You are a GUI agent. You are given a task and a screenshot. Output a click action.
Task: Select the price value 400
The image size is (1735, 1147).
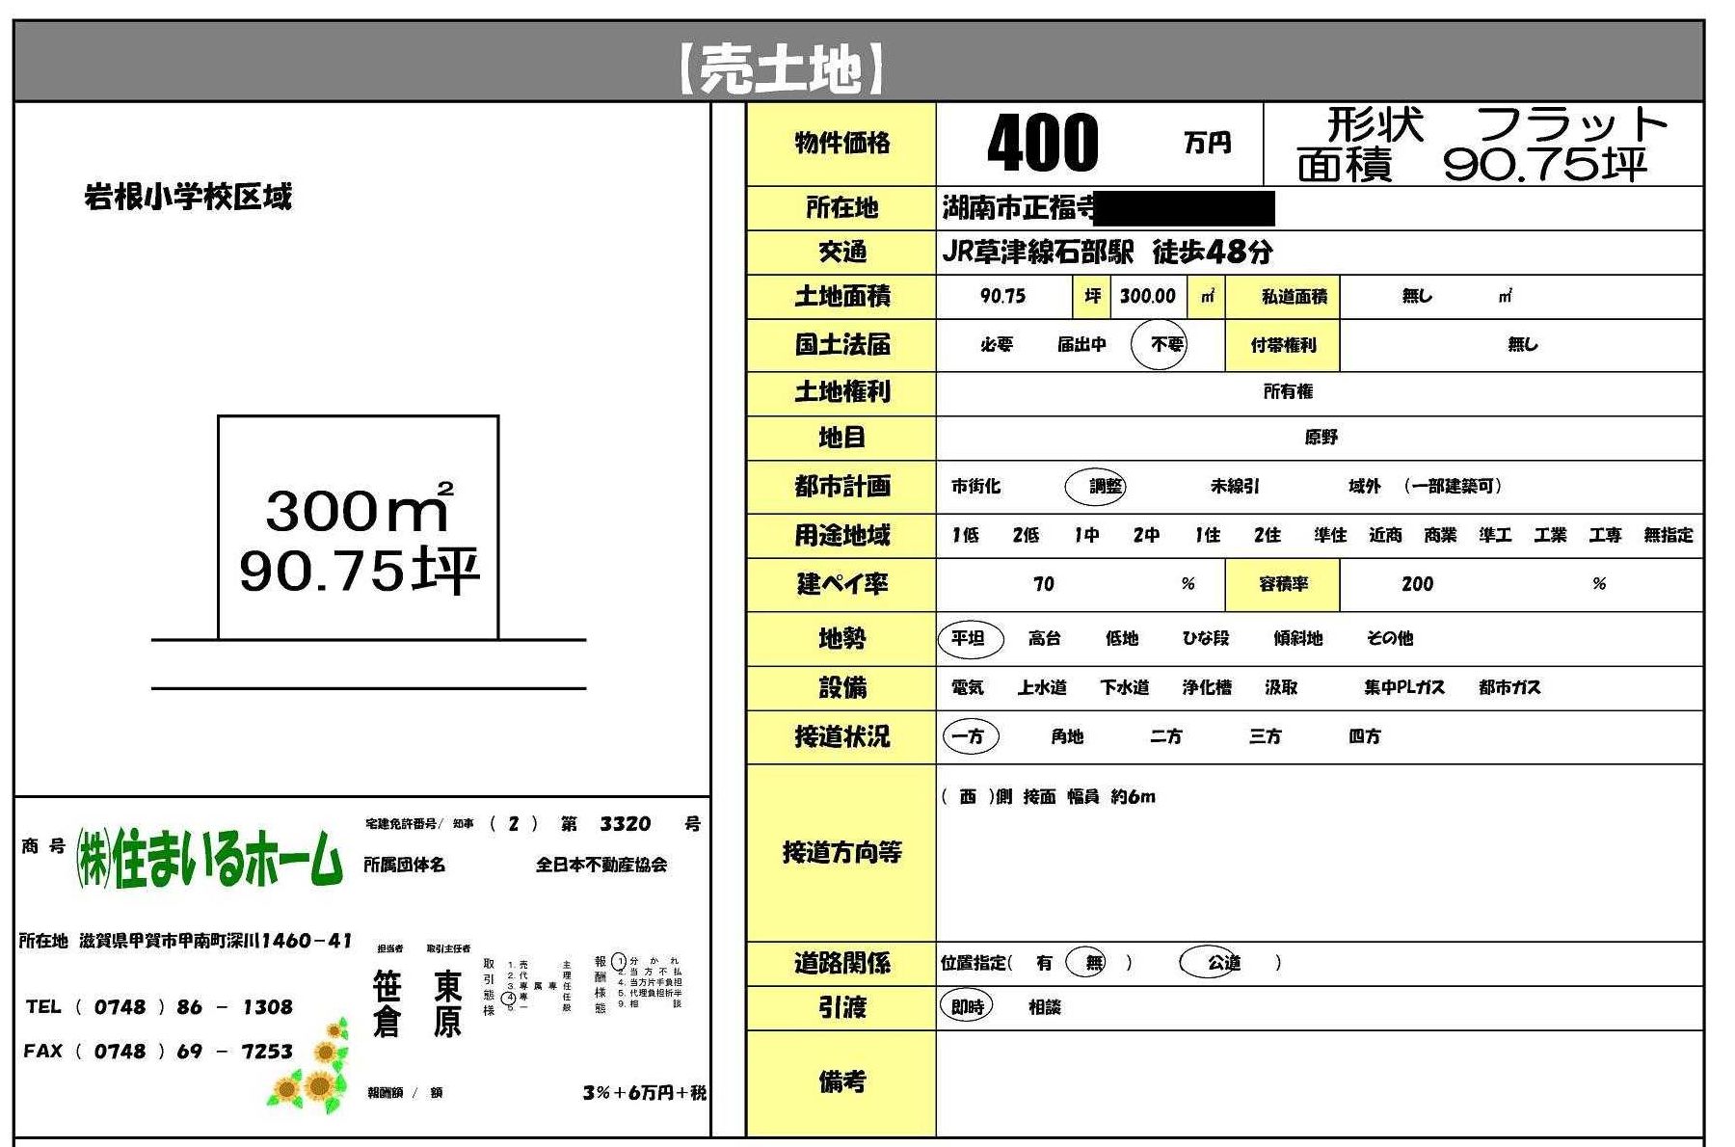[1043, 143]
